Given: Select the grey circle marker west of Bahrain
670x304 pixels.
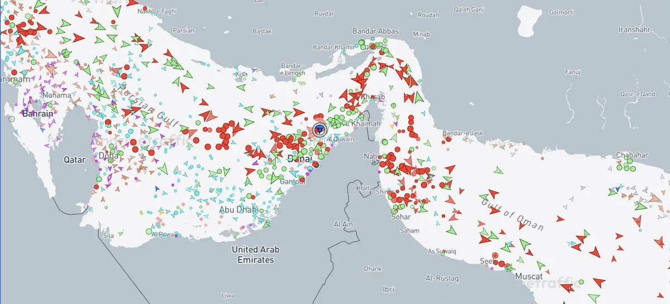Looking at the screenshot, I should tap(11, 119).
